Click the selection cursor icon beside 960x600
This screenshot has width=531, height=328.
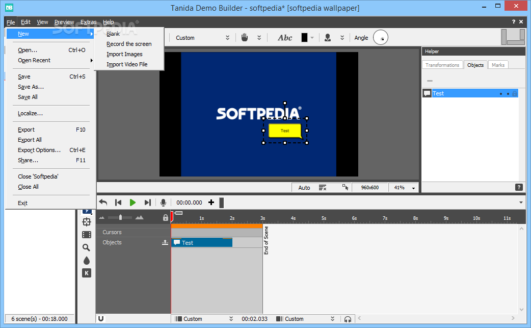pyautogui.click(x=345, y=187)
